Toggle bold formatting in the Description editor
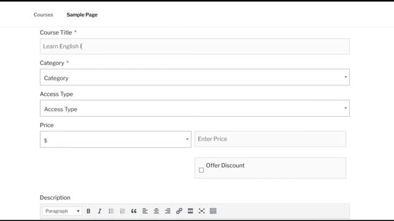Viewport: 394px width, 221px height. (89, 211)
